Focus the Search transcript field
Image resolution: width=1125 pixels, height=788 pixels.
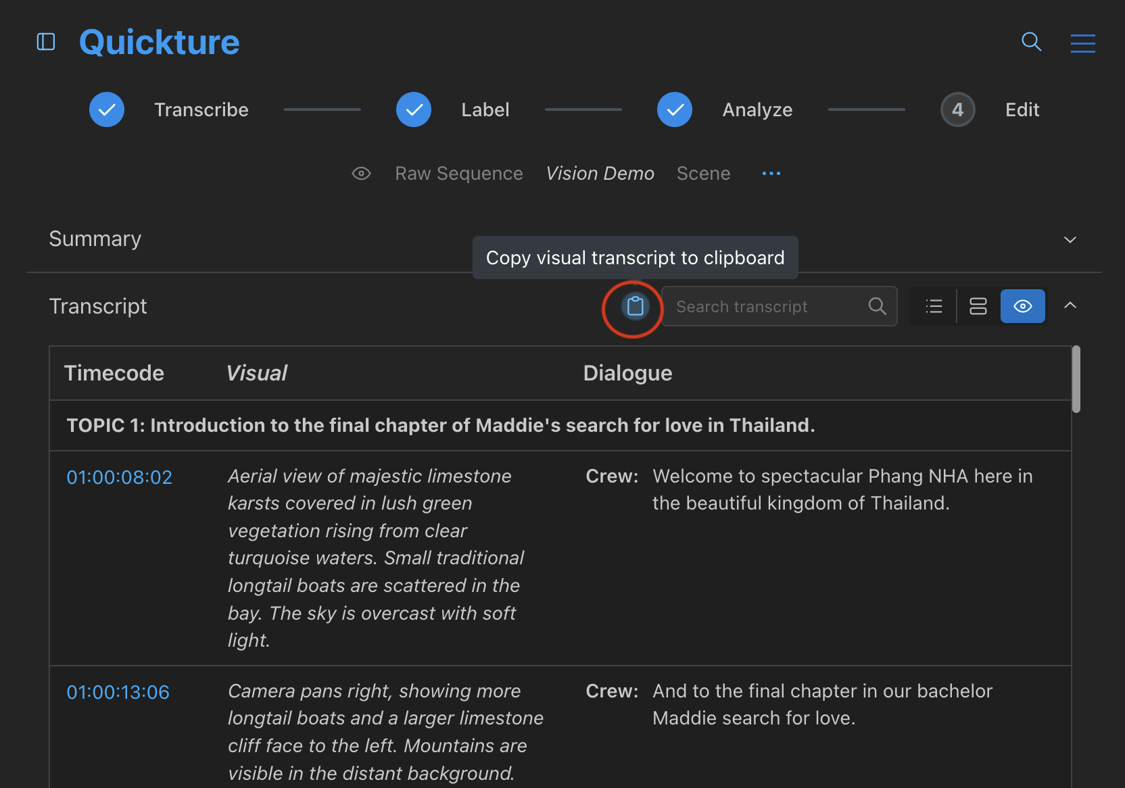[764, 307]
